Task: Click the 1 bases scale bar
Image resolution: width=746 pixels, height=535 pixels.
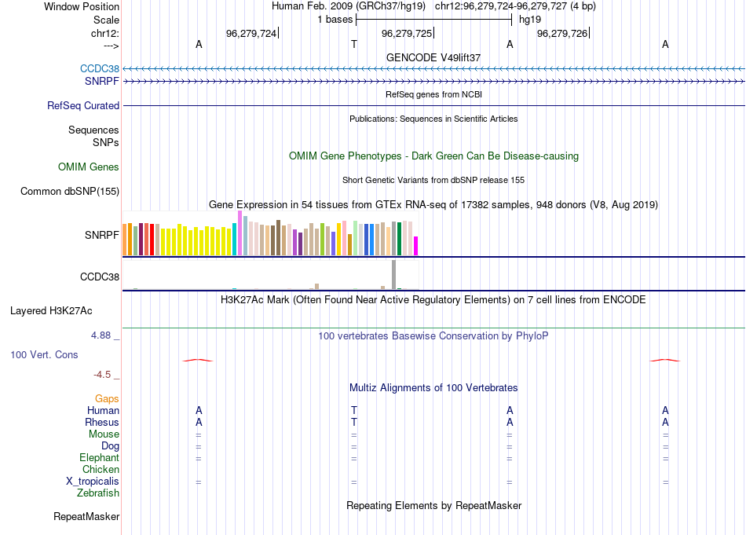Action: pyautogui.click(x=433, y=20)
